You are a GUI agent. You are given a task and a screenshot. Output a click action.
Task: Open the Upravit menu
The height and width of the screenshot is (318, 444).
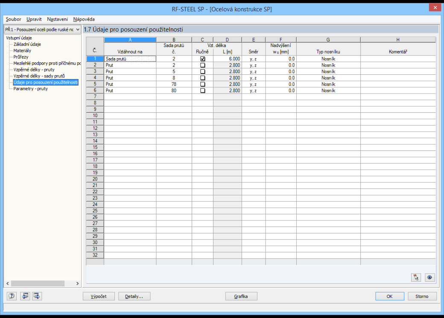pyautogui.click(x=34, y=19)
